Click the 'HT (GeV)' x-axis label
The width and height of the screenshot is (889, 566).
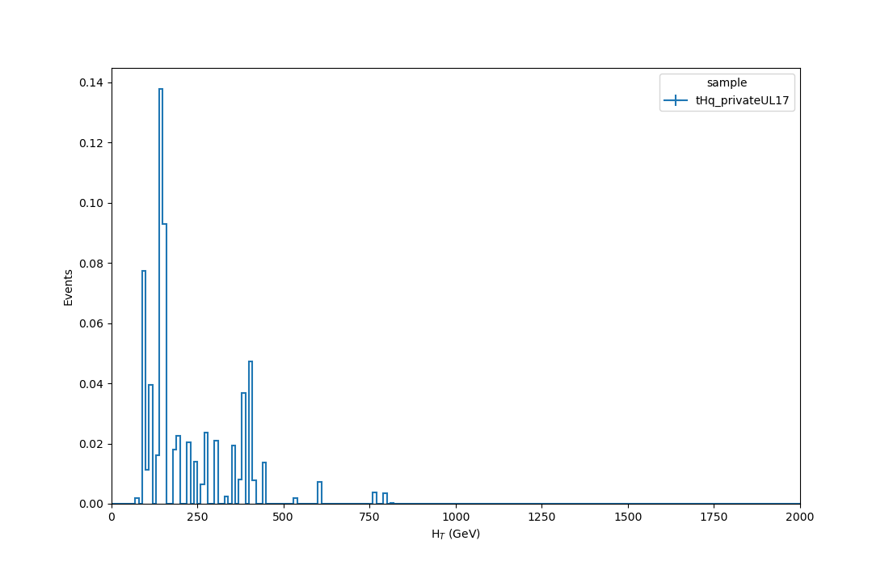(x=456, y=534)
